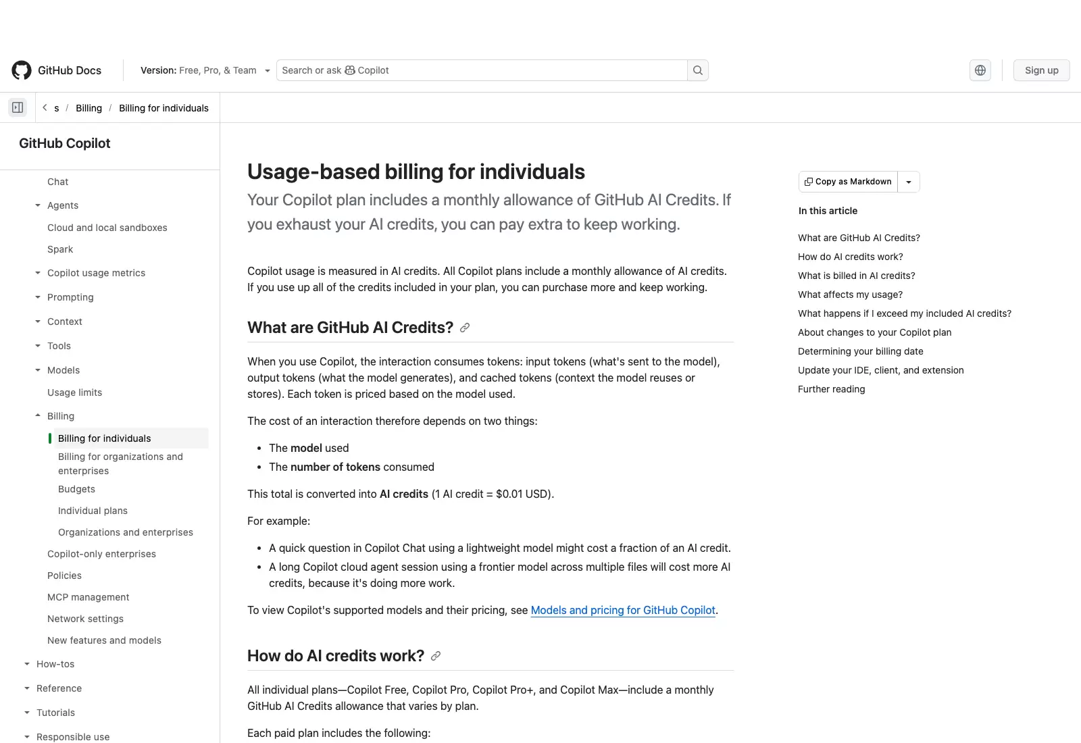Screen dimensions: 1081x743
Task: Jump to About changes to your Copilot plan
Action: tap(874, 332)
